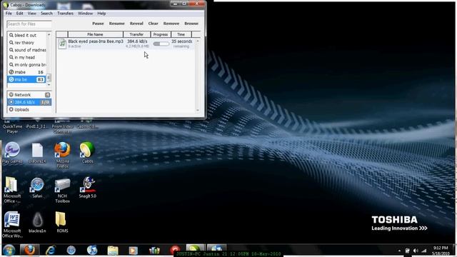Open the white blackra1n document file on desktop
This screenshot has height=257, width=457.
tap(37, 153)
